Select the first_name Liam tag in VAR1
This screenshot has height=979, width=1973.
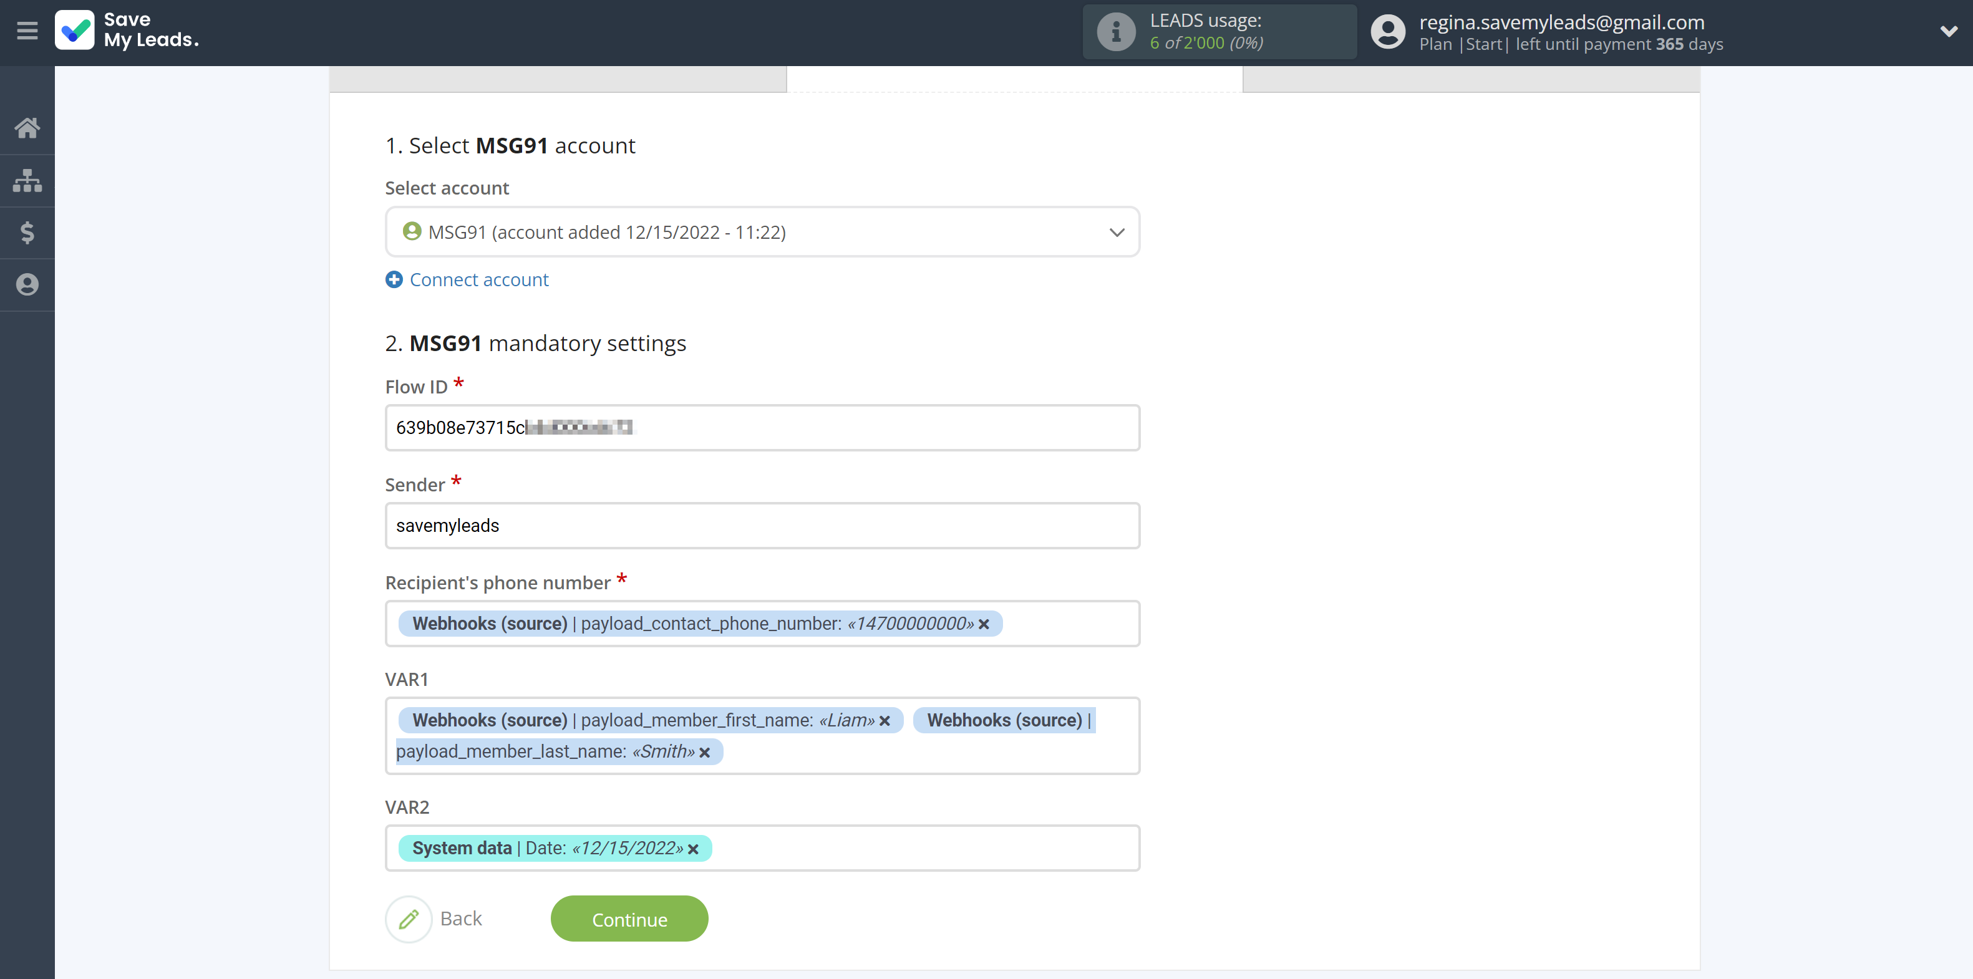click(x=650, y=720)
